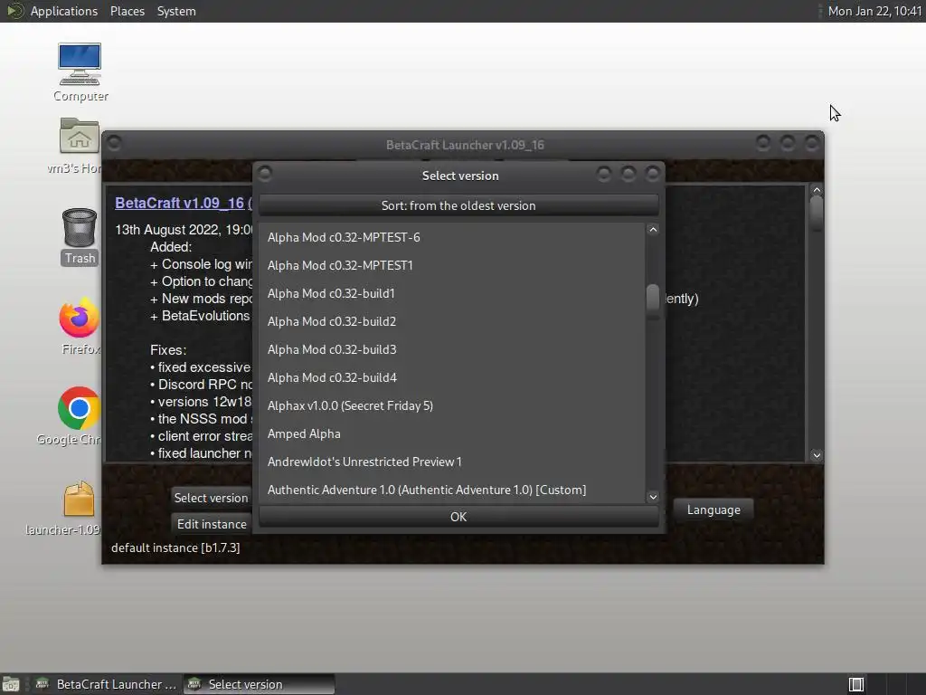
Task: Click the date and time clock
Action: click(874, 11)
